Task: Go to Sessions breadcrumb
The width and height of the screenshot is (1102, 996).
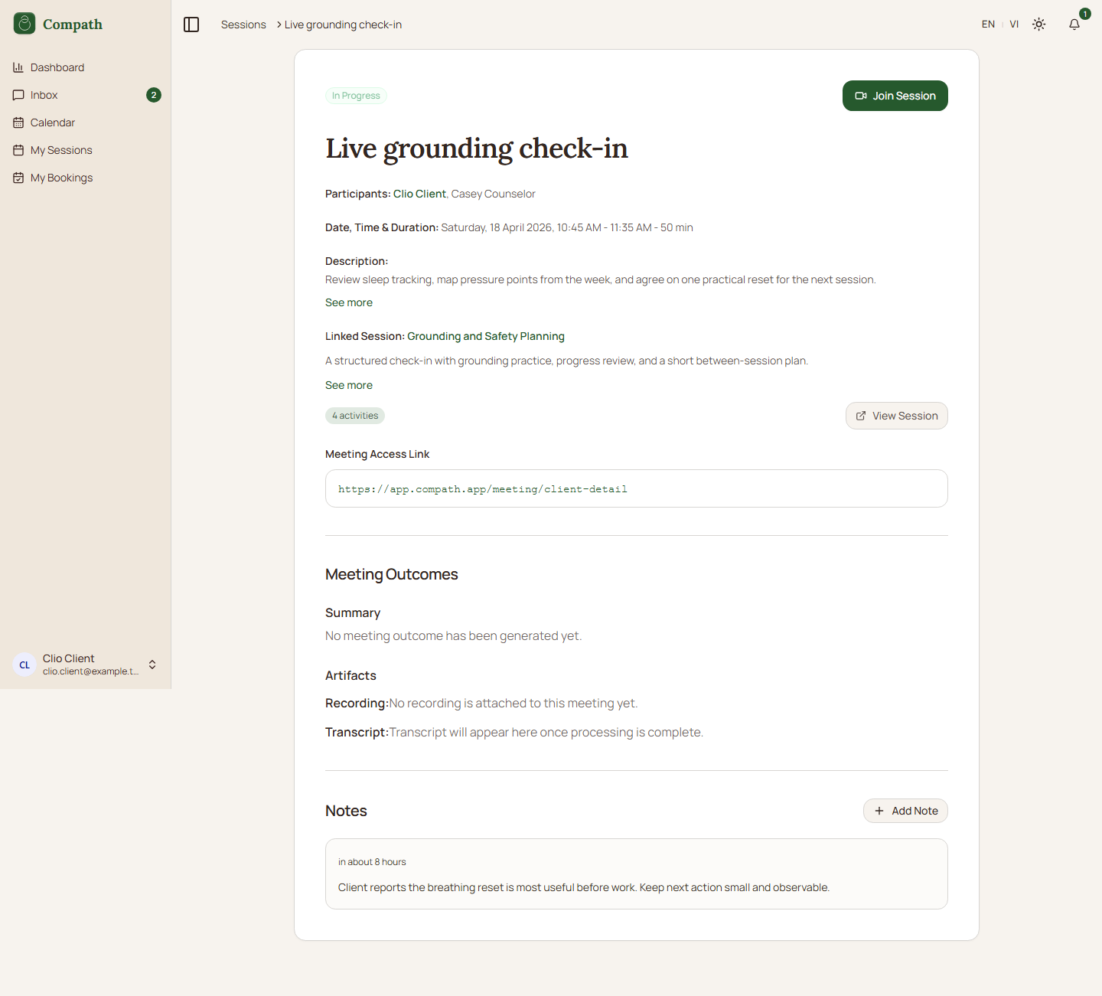Action: [243, 24]
